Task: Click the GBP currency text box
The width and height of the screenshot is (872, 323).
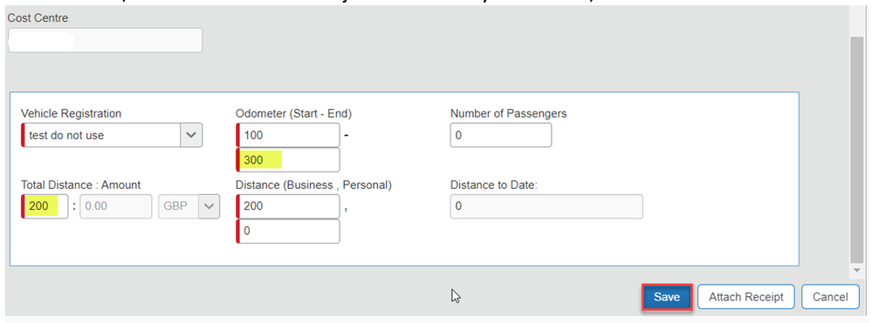Action: coord(179,206)
